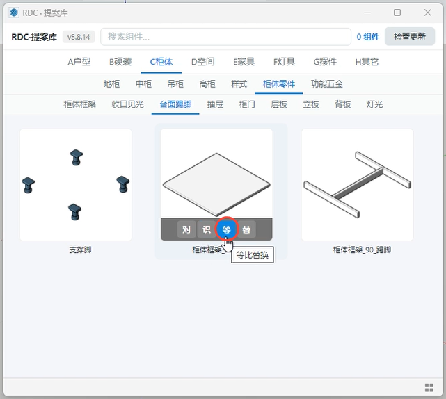
Task: Open the 收口见光 parts tab
Action: [x=127, y=104]
